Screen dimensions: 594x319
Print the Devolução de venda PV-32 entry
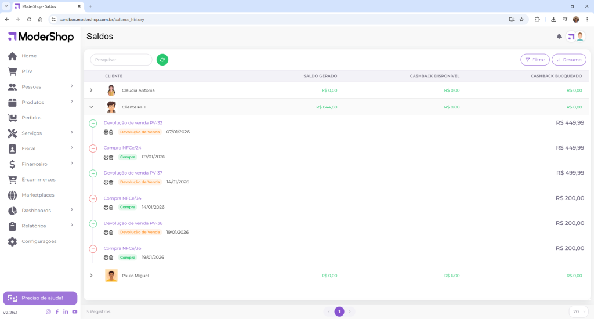[x=106, y=132]
